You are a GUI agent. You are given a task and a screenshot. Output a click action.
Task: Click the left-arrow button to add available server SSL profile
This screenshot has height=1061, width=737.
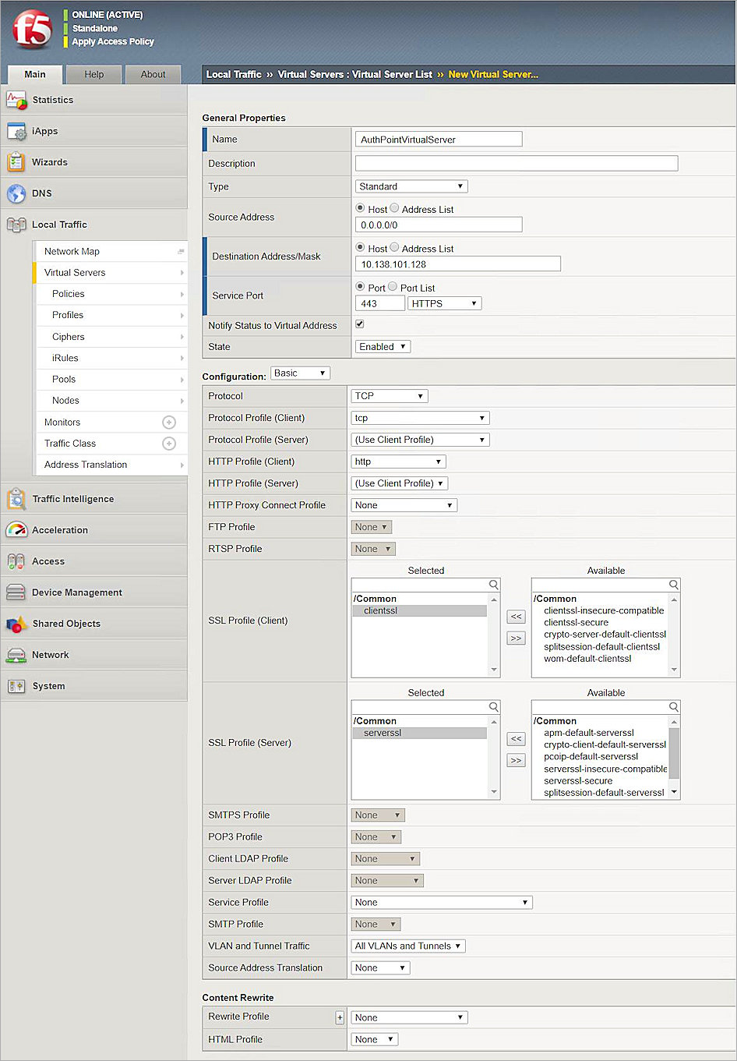(x=516, y=738)
